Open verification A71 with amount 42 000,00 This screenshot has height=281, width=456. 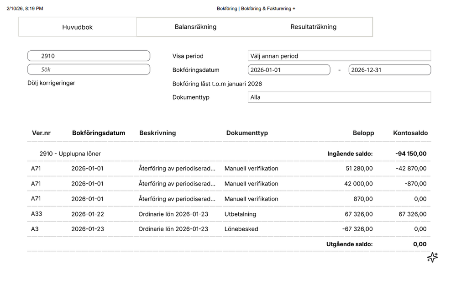click(x=229, y=184)
